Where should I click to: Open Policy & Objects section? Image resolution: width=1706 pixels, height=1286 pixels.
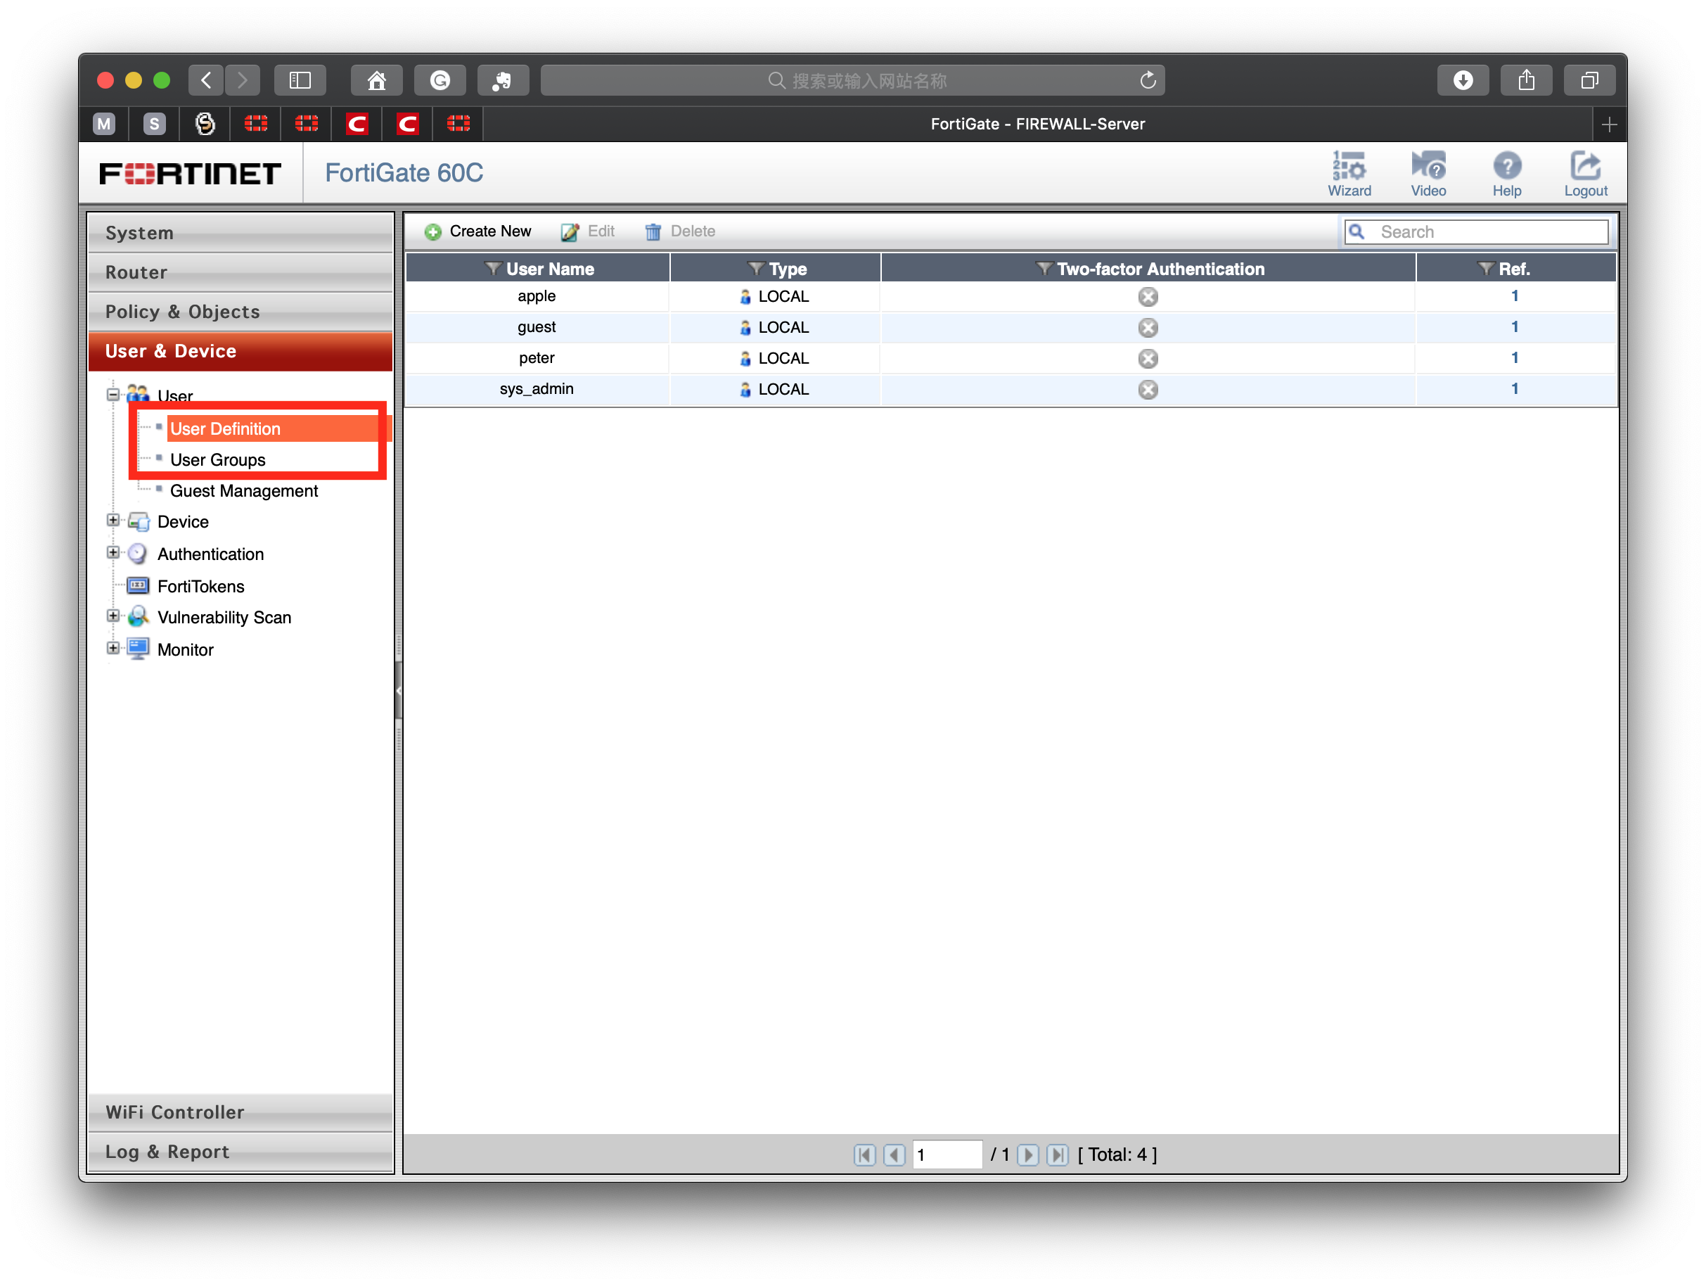tap(240, 311)
